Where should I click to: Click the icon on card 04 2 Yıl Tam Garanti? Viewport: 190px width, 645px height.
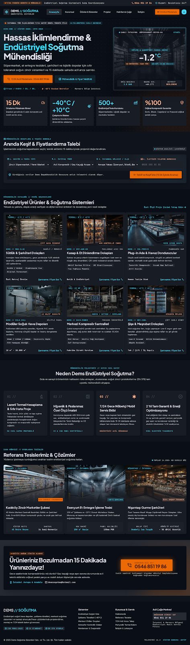pyautogui.click(x=181, y=396)
